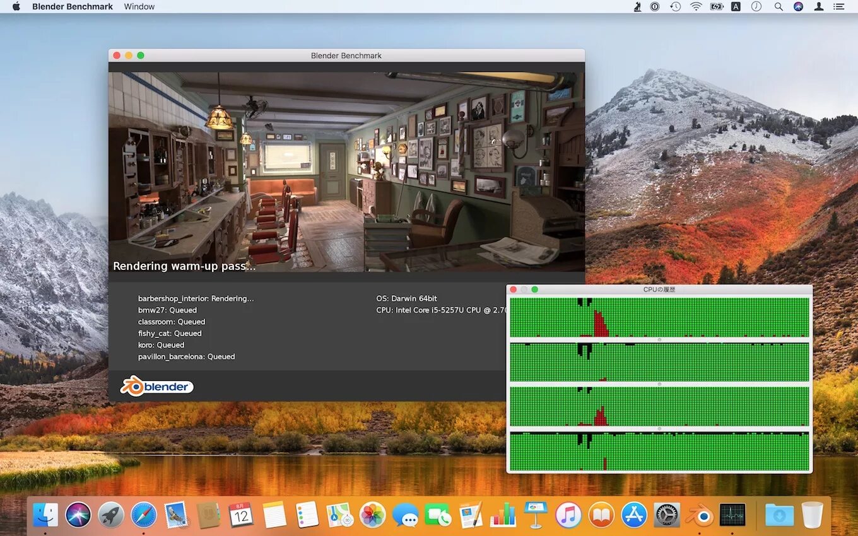Open Maps app in Dock

(x=340, y=515)
